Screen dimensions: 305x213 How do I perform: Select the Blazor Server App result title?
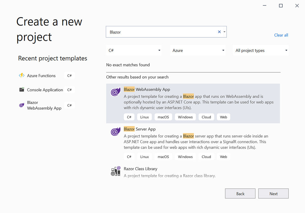tap(140, 129)
